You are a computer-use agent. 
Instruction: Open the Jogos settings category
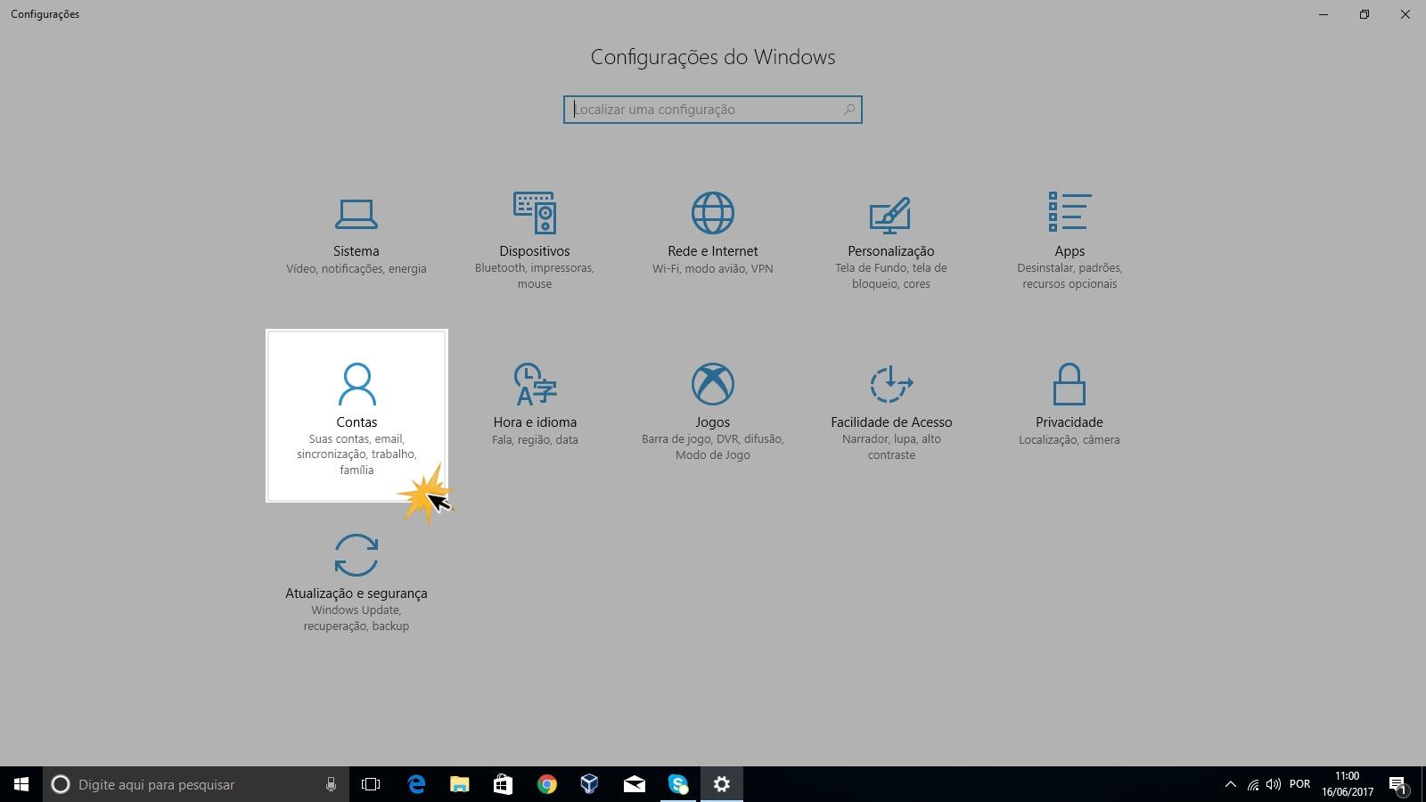pos(713,410)
